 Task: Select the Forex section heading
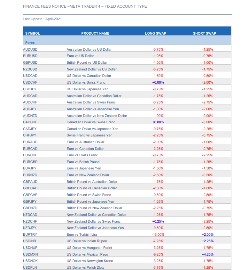30,43
